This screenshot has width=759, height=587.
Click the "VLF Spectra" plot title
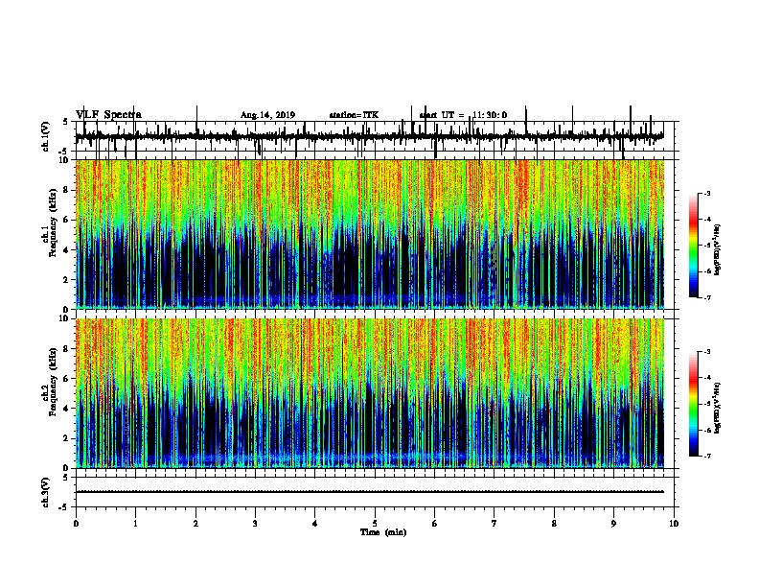tap(108, 115)
